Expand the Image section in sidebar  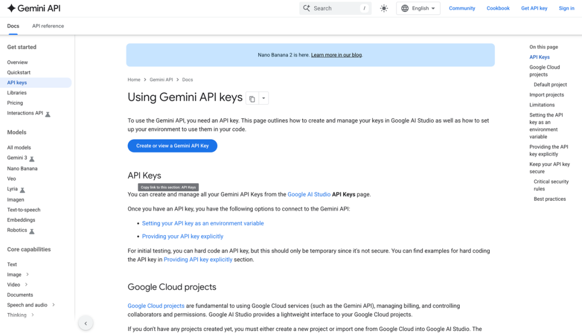[x=27, y=275]
